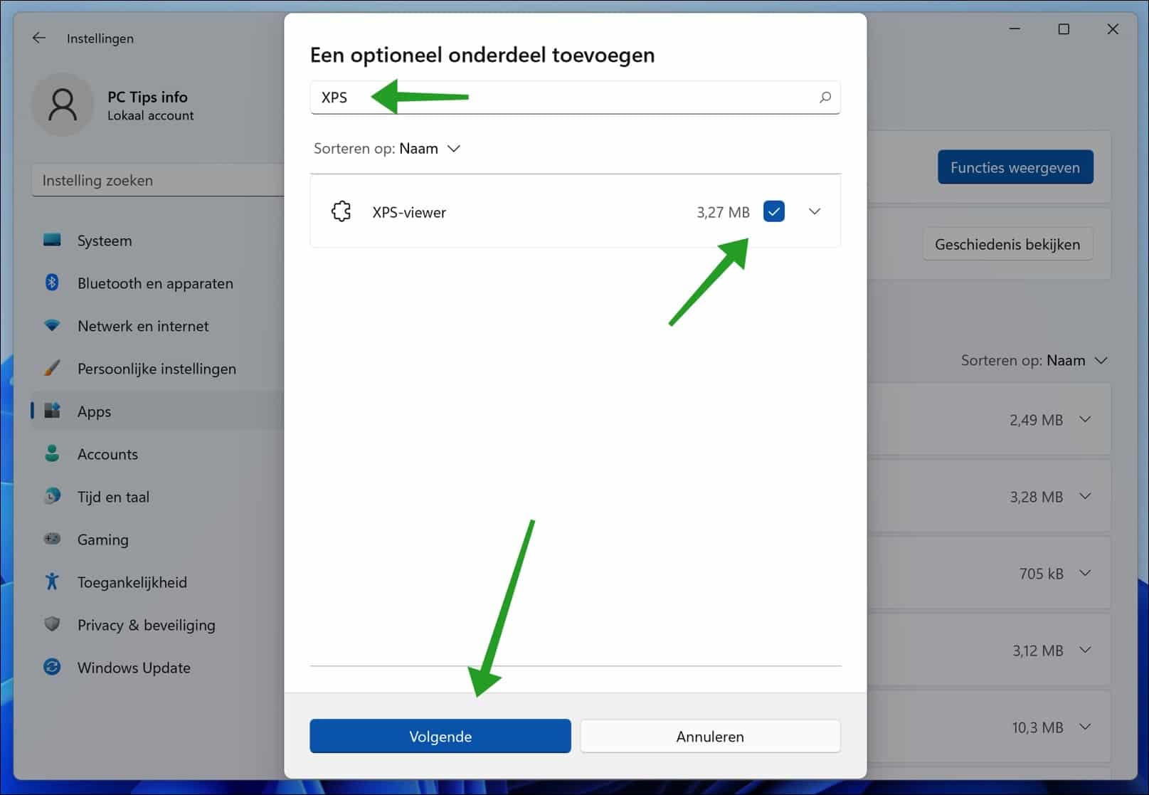Viewport: 1149px width, 795px height.
Task: Click the Annuleren button
Action: [709, 736]
